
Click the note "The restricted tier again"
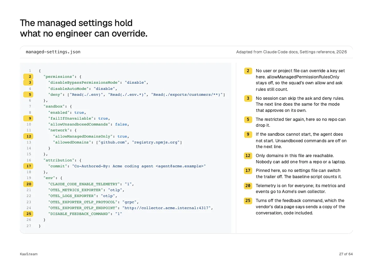[x=301, y=122]
